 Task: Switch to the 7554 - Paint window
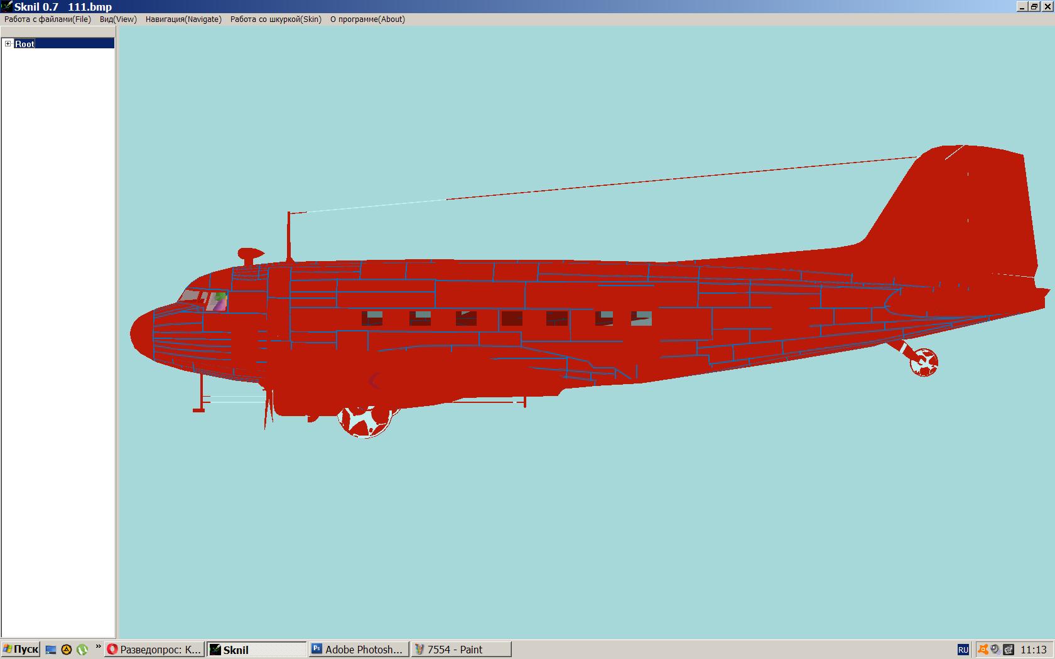pos(461,650)
